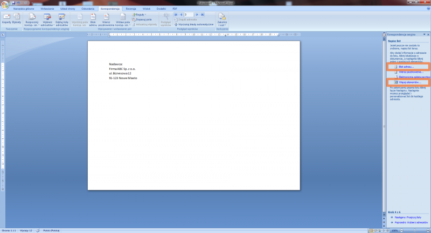
Task: Open the Reguły dropdown menu
Action: click(x=140, y=15)
